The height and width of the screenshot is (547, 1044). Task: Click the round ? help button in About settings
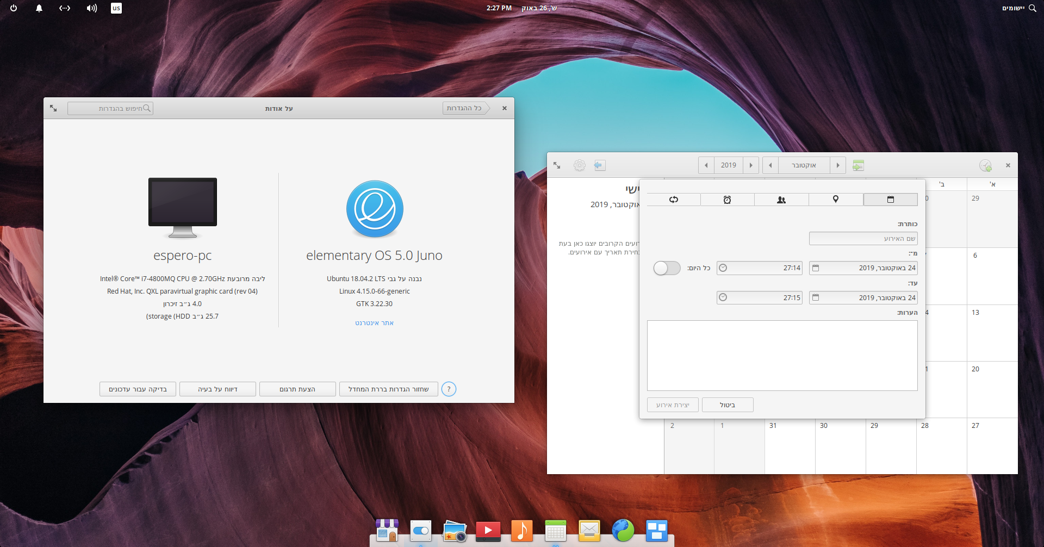tap(449, 389)
